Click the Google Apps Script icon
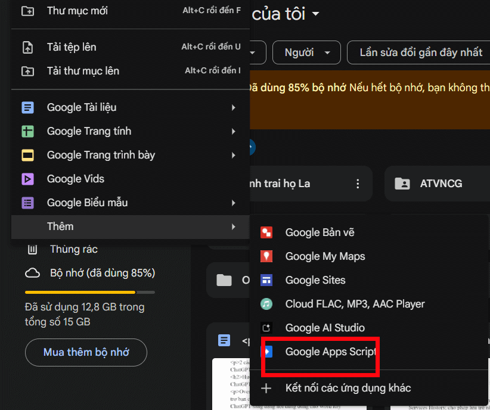The height and width of the screenshot is (410, 490). pos(267,352)
